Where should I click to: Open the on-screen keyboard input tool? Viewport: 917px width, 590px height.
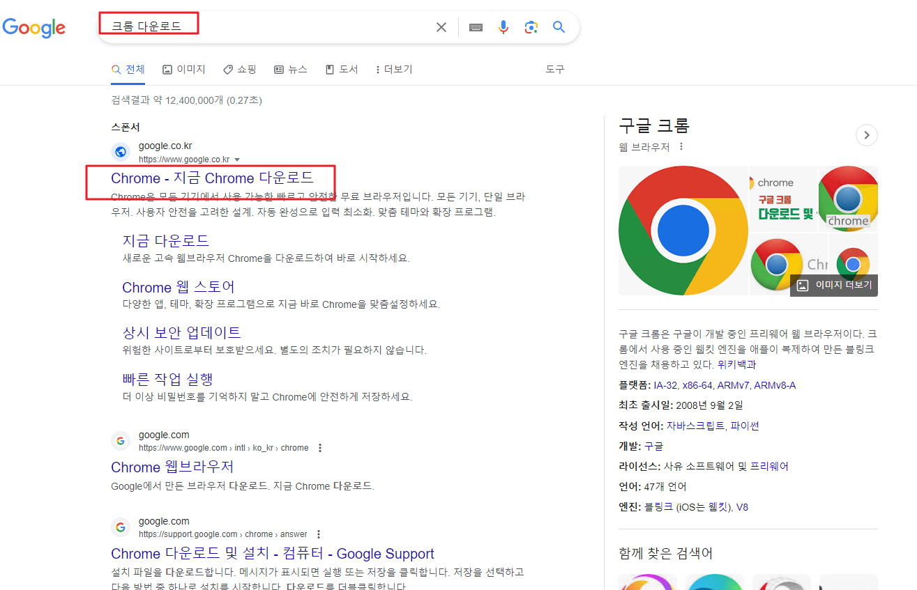[x=476, y=27]
